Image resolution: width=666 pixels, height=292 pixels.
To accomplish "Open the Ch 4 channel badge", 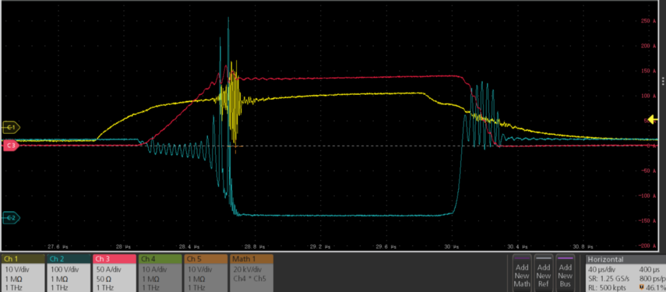I will click(160, 272).
